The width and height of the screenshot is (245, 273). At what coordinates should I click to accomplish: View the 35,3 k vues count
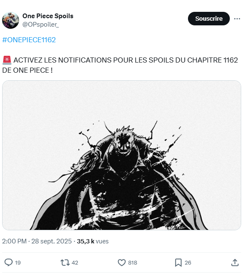pos(93,241)
